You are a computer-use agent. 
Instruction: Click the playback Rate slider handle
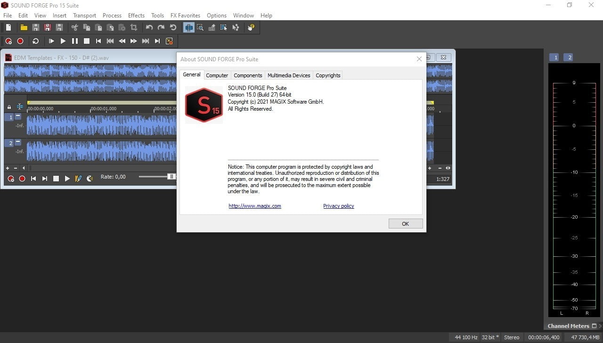point(171,177)
